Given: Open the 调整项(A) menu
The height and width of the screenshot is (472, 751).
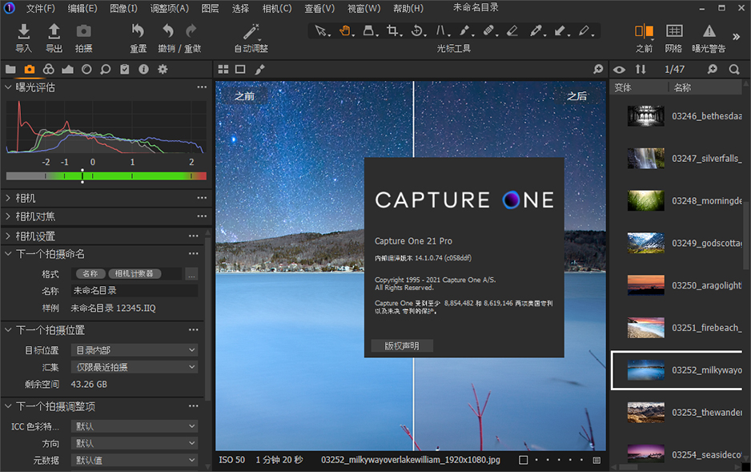Looking at the screenshot, I should coord(170,9).
